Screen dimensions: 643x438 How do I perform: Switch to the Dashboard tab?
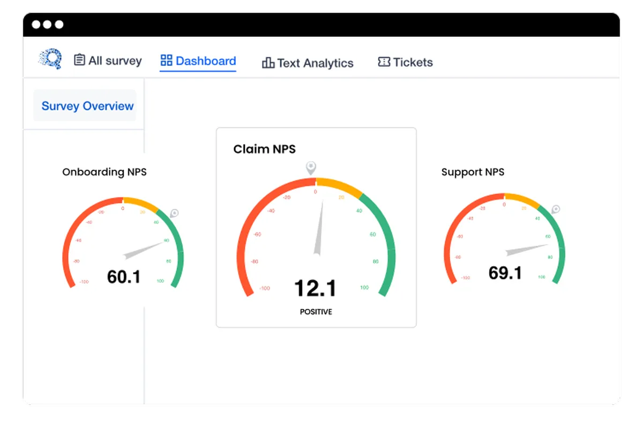tap(198, 61)
